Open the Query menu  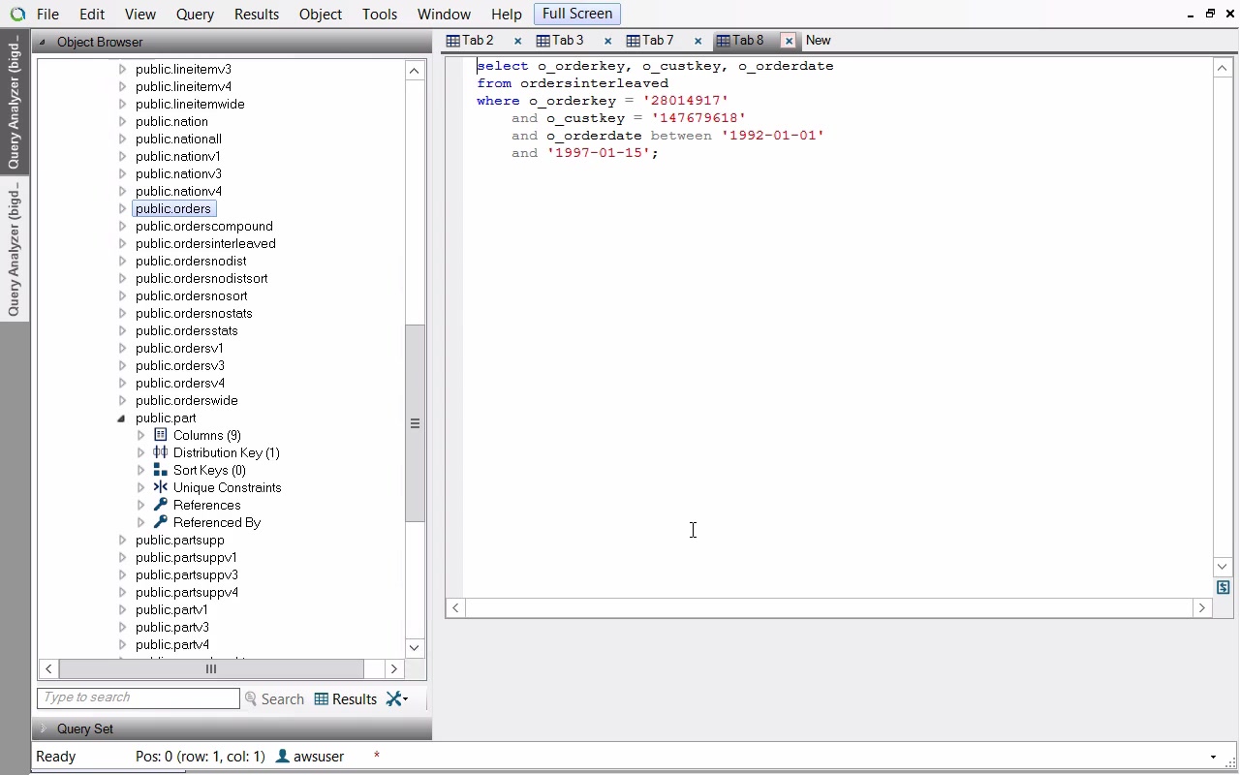[195, 15]
